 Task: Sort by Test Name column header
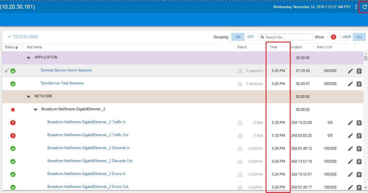pyautogui.click(x=34, y=47)
